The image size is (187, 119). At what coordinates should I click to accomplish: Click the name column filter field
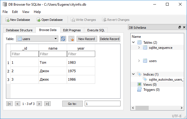pyautogui.click(x=53, y=54)
